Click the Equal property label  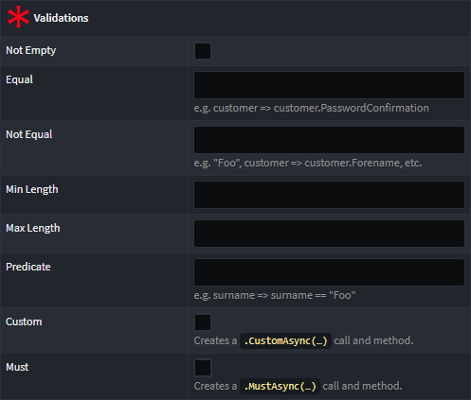click(x=20, y=79)
